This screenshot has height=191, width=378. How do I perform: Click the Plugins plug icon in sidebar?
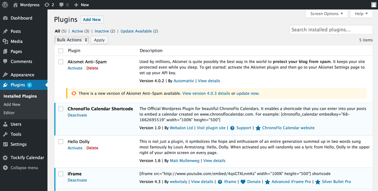(x=5, y=85)
